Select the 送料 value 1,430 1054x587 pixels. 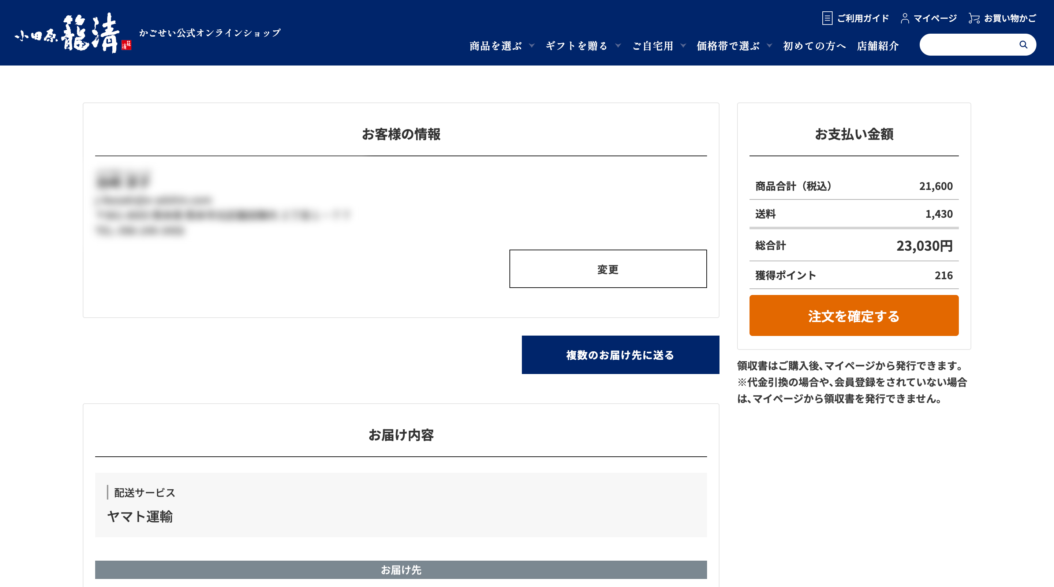pos(939,214)
